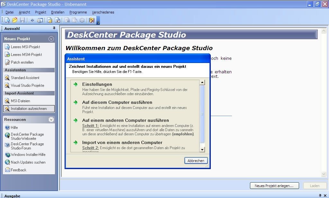Click the globe icon of Studio-Webseite

tap(7, 135)
